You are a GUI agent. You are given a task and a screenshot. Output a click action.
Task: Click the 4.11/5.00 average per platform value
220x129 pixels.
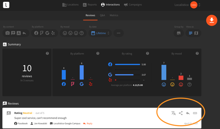[138, 85]
